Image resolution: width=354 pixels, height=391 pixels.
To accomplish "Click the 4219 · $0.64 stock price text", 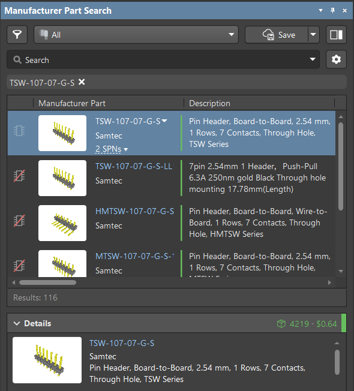I will [313, 324].
